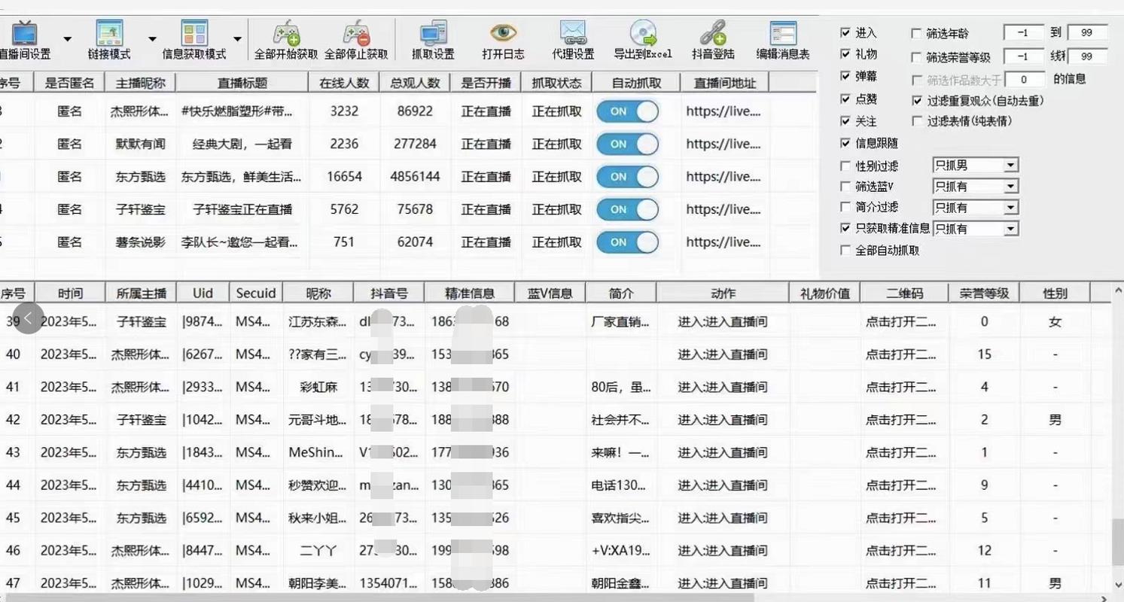Open 代理设置 envelope icon
The image size is (1124, 602).
click(x=573, y=40)
